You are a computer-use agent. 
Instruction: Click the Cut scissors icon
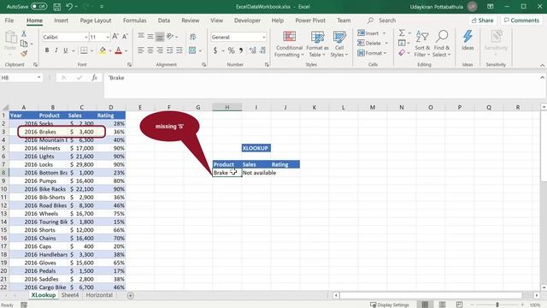click(24, 33)
